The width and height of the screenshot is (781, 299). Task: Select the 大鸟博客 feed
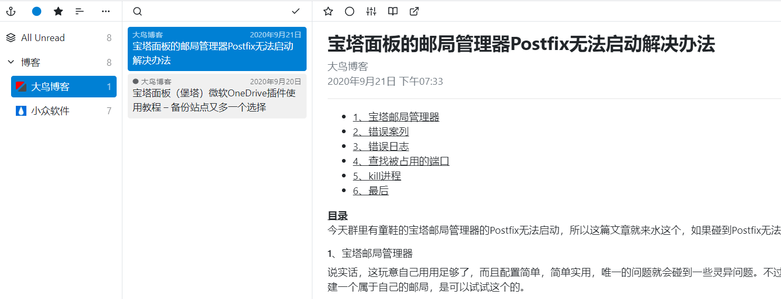click(50, 87)
